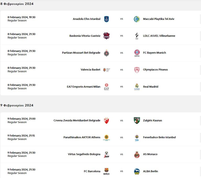Click the EA7 Emporio Armani Milan logo
Image resolution: width=201 pixels, height=178 pixels.
point(106,87)
